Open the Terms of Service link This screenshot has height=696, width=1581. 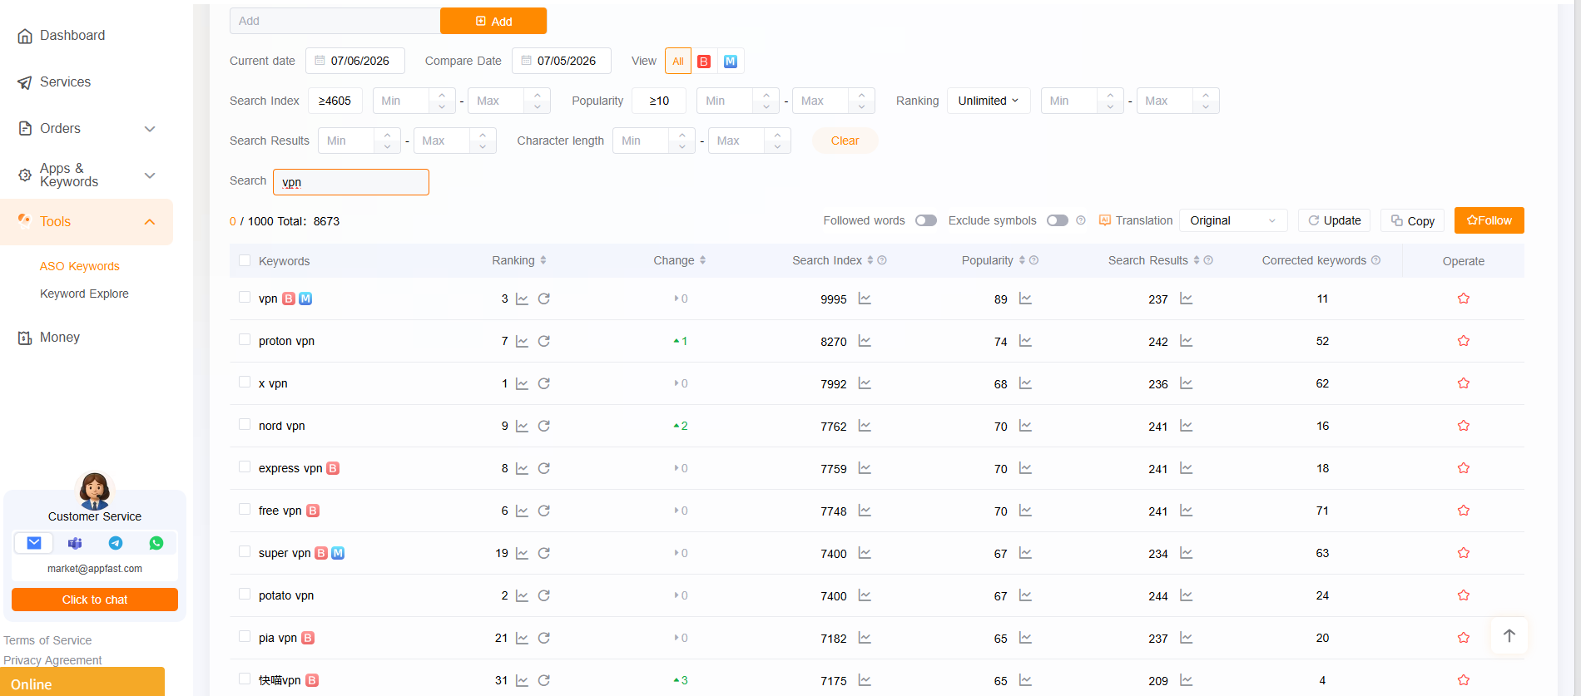[x=47, y=640]
